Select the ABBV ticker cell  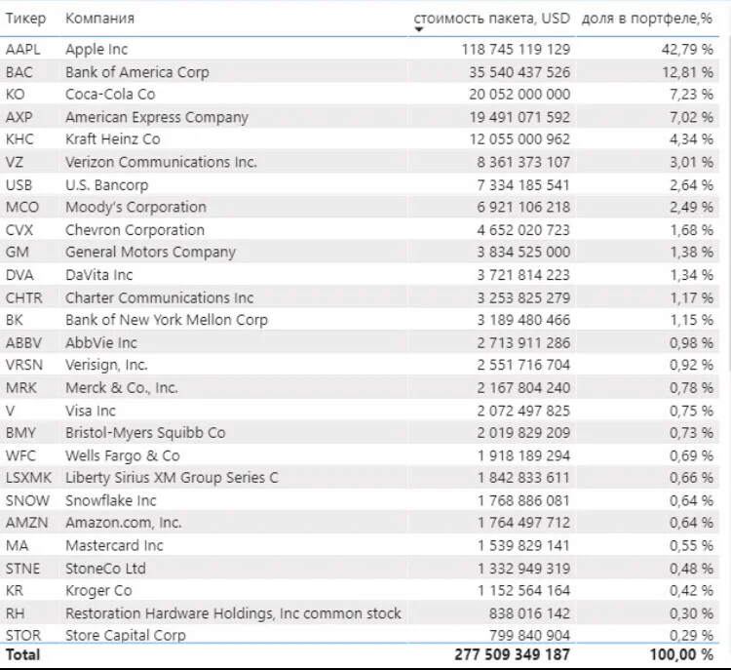click(23, 343)
